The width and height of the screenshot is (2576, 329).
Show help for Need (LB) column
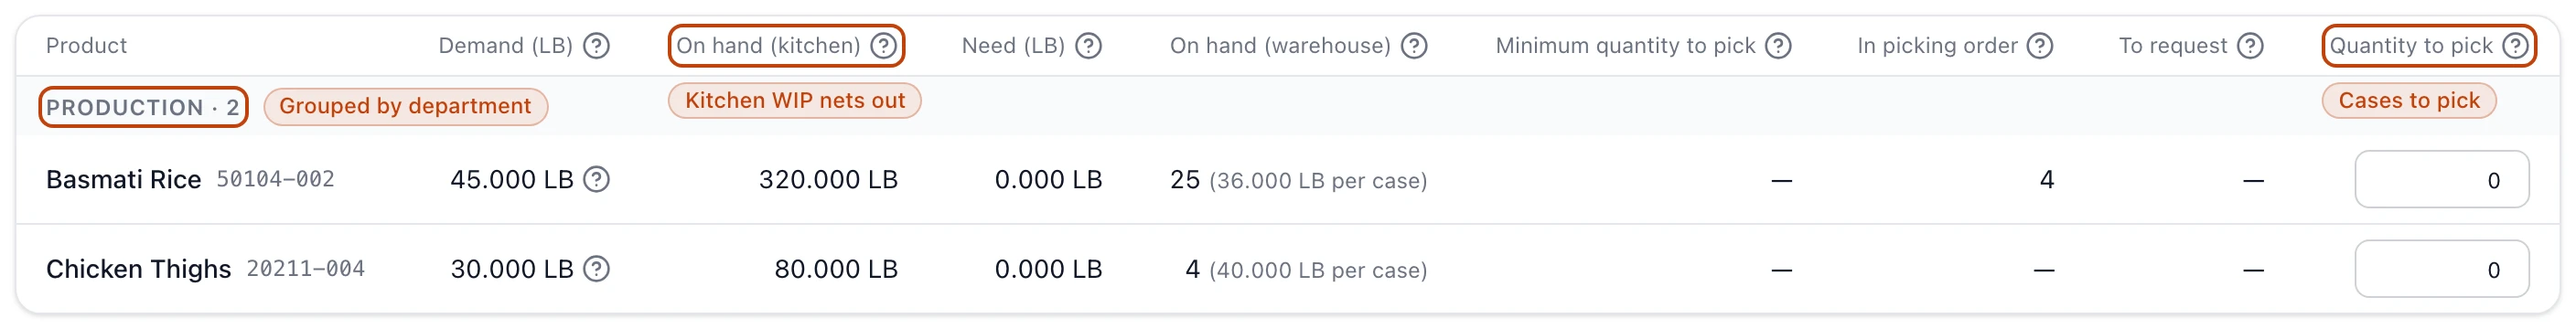[x=1088, y=46]
